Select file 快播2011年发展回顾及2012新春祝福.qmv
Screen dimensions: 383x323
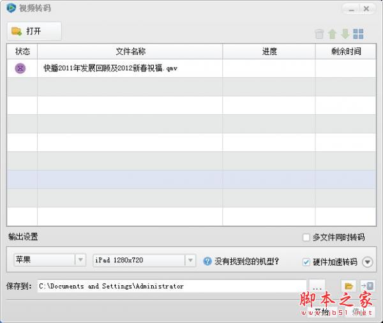pyautogui.click(x=110, y=68)
